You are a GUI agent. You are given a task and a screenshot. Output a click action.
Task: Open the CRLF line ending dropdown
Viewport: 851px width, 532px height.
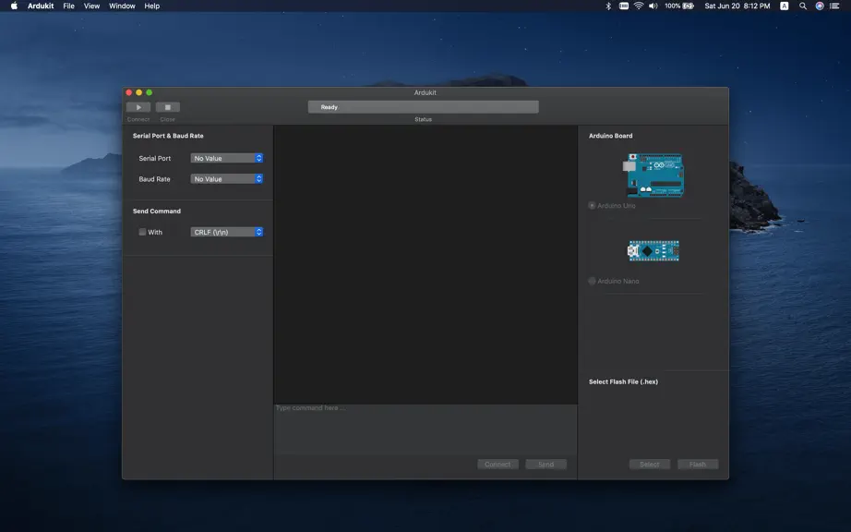[x=227, y=232]
